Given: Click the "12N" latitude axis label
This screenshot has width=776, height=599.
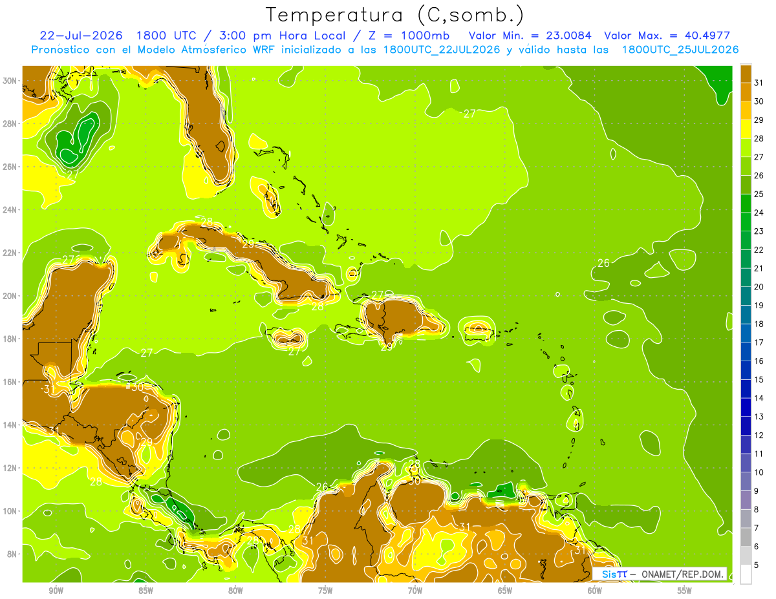Looking at the screenshot, I should tap(10, 468).
